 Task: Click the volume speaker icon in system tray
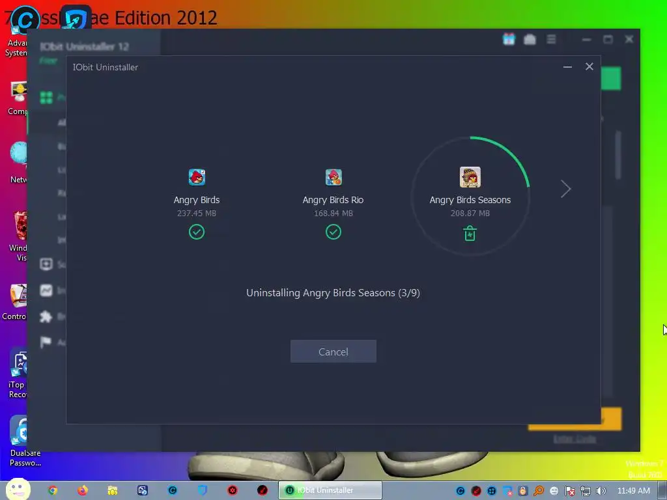coord(601,491)
